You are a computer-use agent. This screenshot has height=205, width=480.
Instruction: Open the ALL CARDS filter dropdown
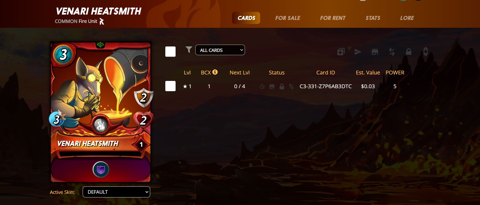coord(220,50)
